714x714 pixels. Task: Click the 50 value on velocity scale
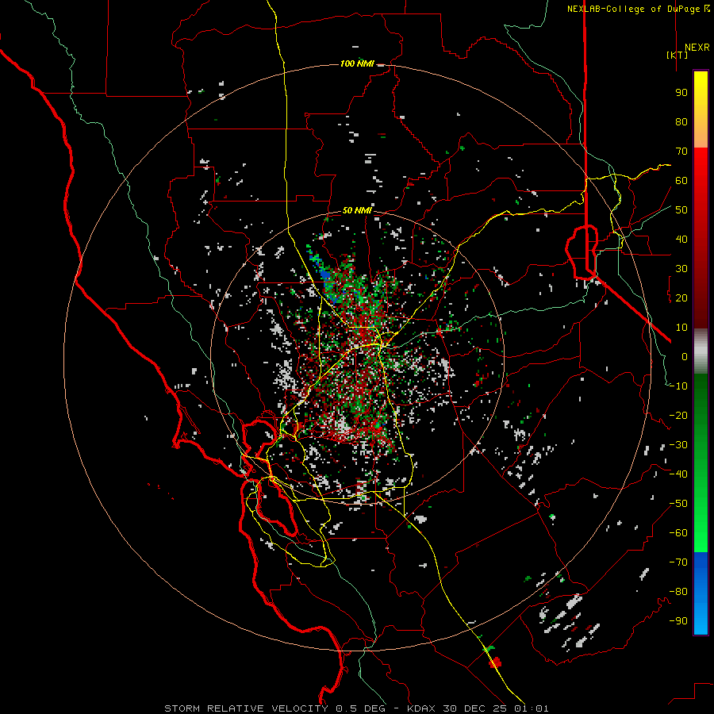pos(681,210)
